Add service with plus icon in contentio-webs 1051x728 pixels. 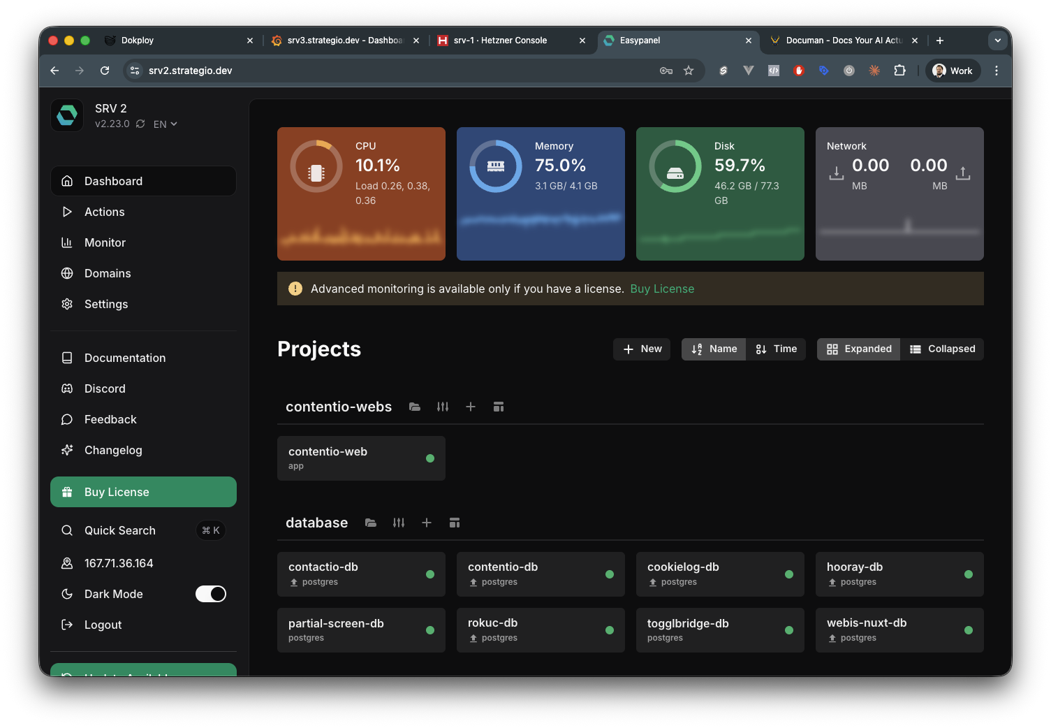[x=471, y=407]
